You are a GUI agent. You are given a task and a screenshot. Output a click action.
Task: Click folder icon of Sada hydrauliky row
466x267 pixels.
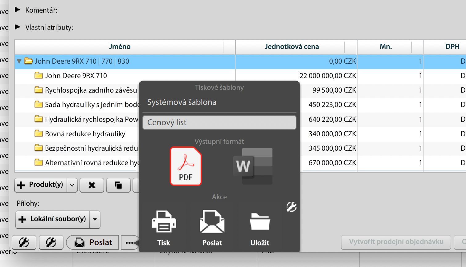pos(39,104)
